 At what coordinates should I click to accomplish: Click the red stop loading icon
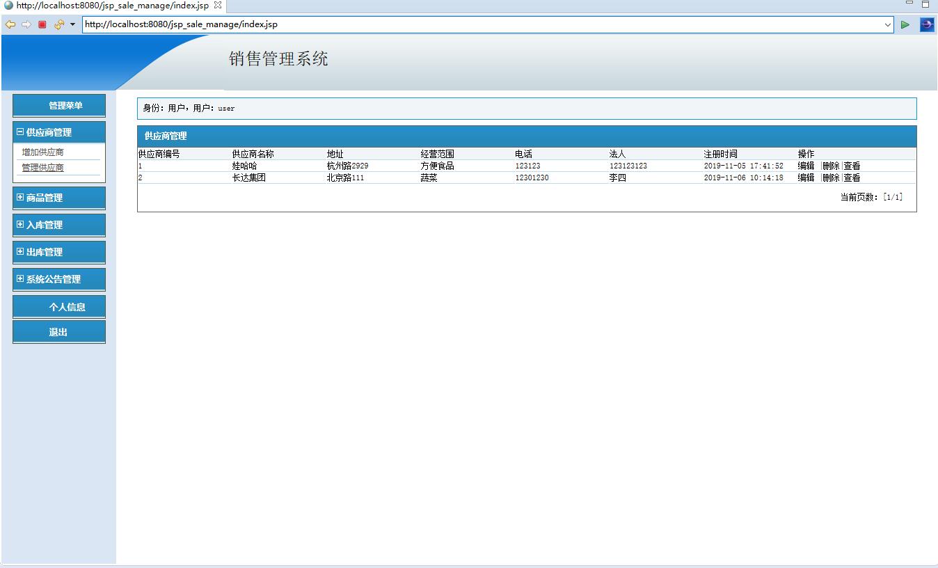pyautogui.click(x=42, y=24)
